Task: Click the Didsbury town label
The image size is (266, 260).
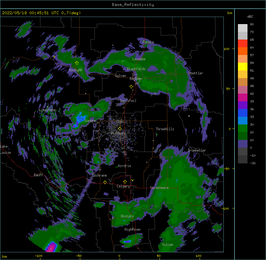Action: tap(118, 133)
